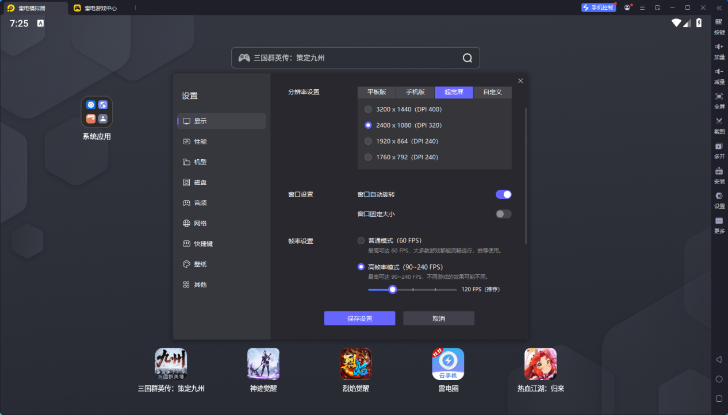Open the multi-instance (多开) manager icon
The image size is (728, 415).
pyautogui.click(x=718, y=151)
